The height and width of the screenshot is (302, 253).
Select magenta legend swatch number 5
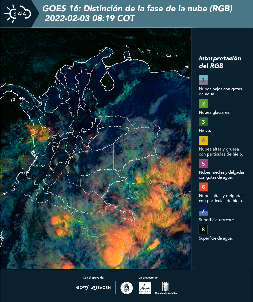[203, 164]
